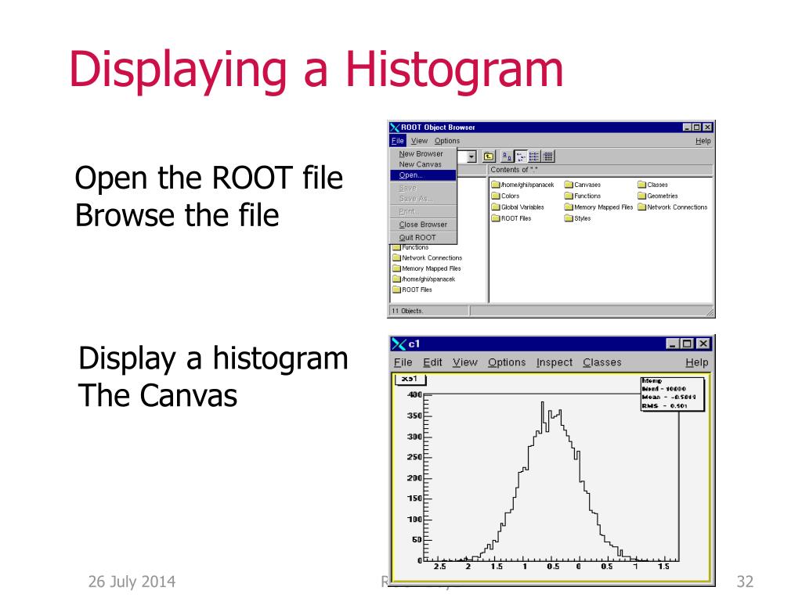Image resolution: width=802 pixels, height=601 pixels.
Task: Switch browser to small icons view
Action: point(521,157)
